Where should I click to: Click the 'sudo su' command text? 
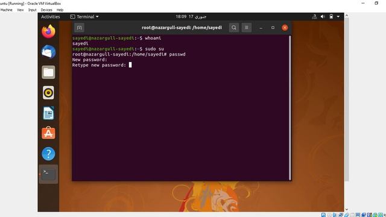tap(154, 49)
